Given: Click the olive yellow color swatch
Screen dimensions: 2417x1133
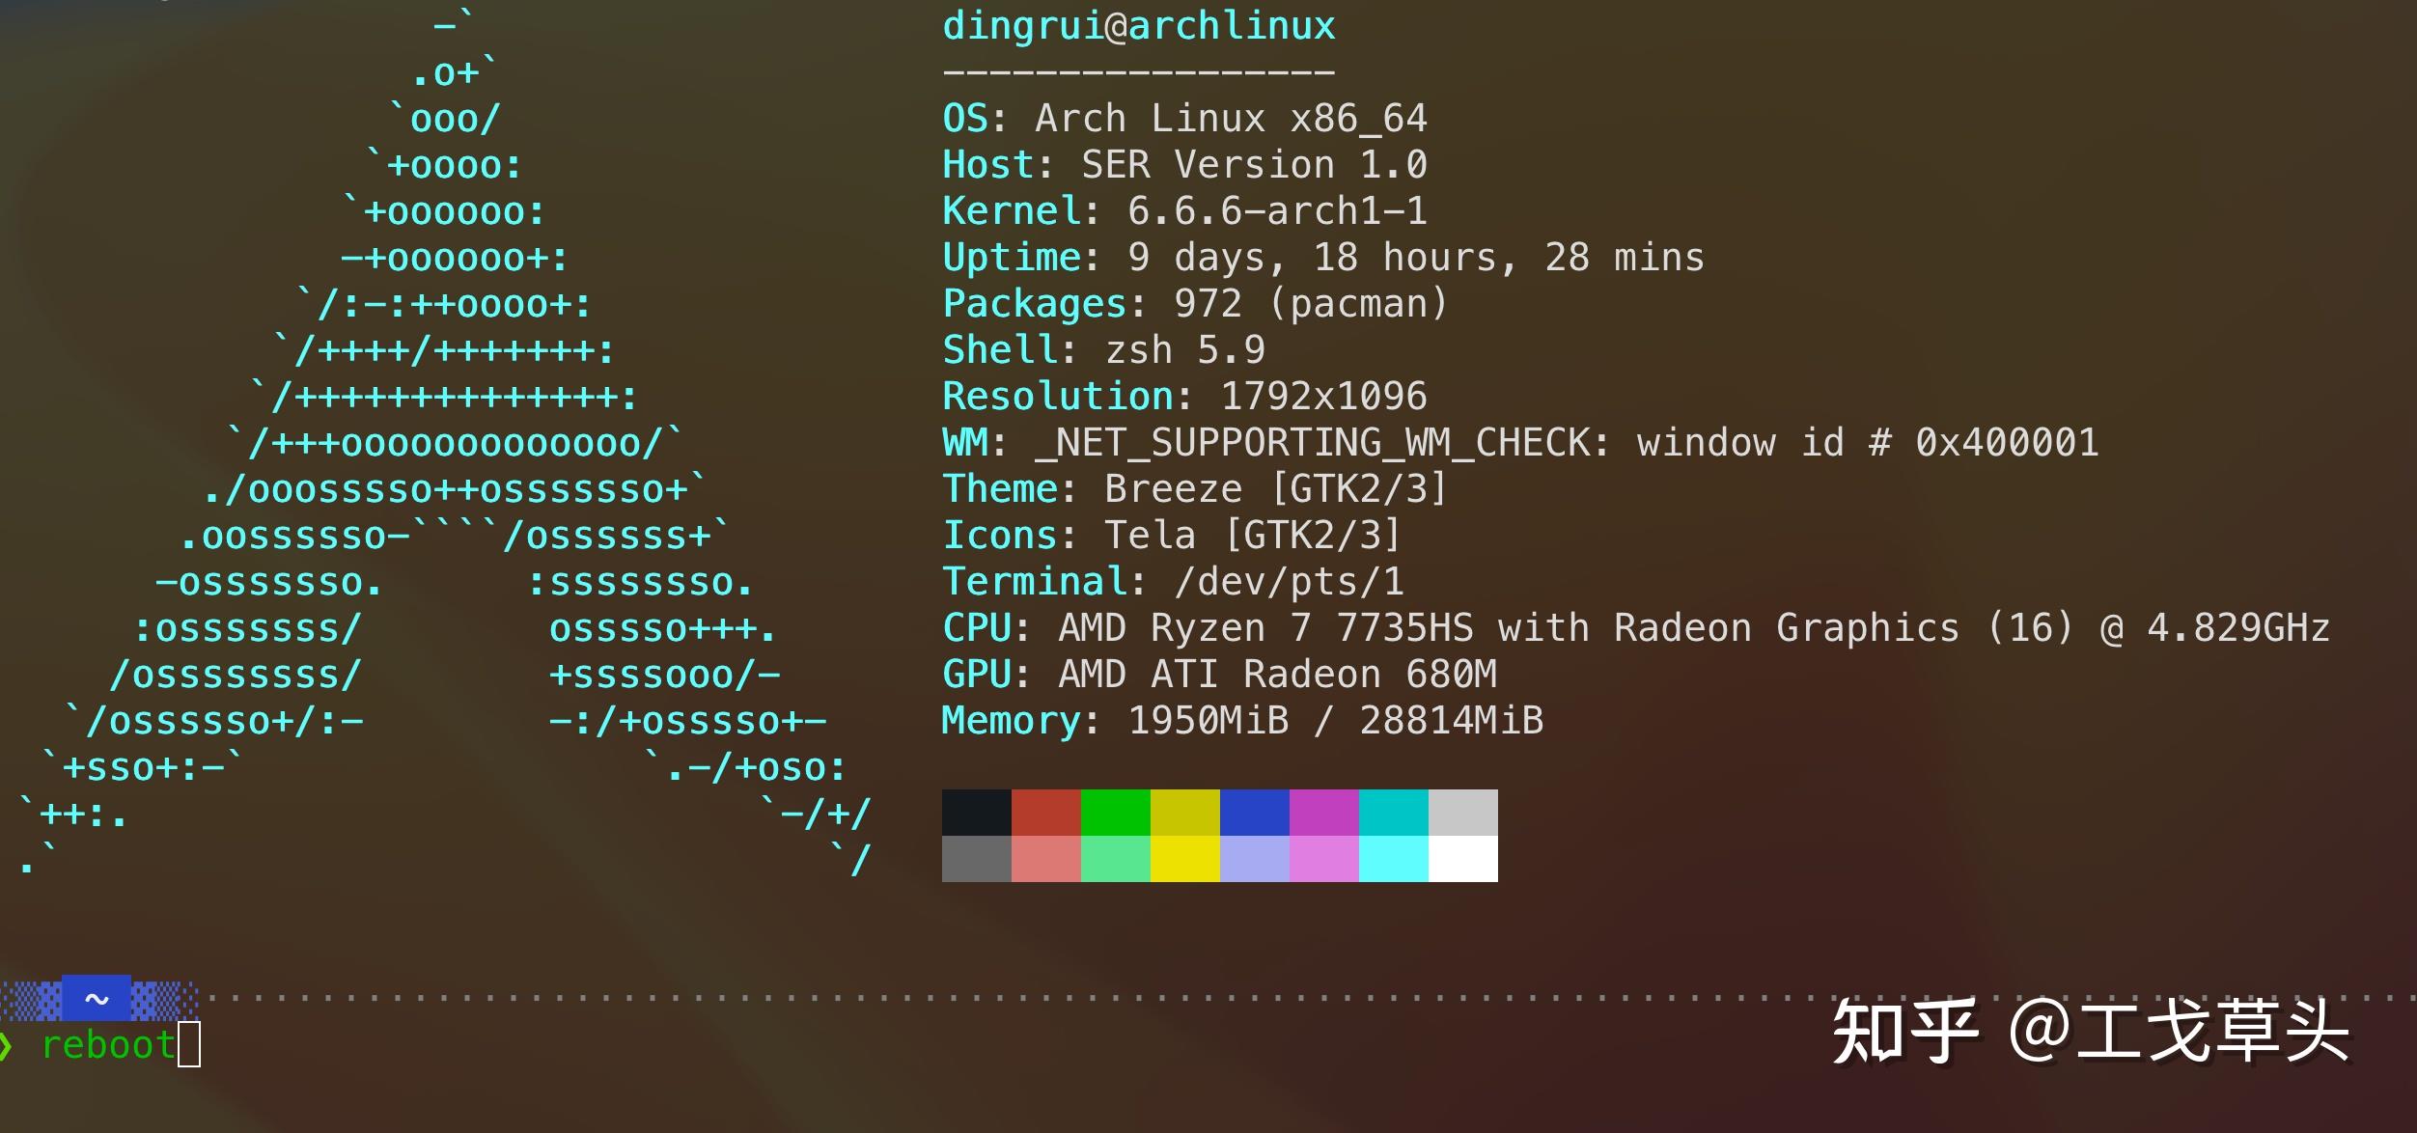Looking at the screenshot, I should pyautogui.click(x=1185, y=812).
